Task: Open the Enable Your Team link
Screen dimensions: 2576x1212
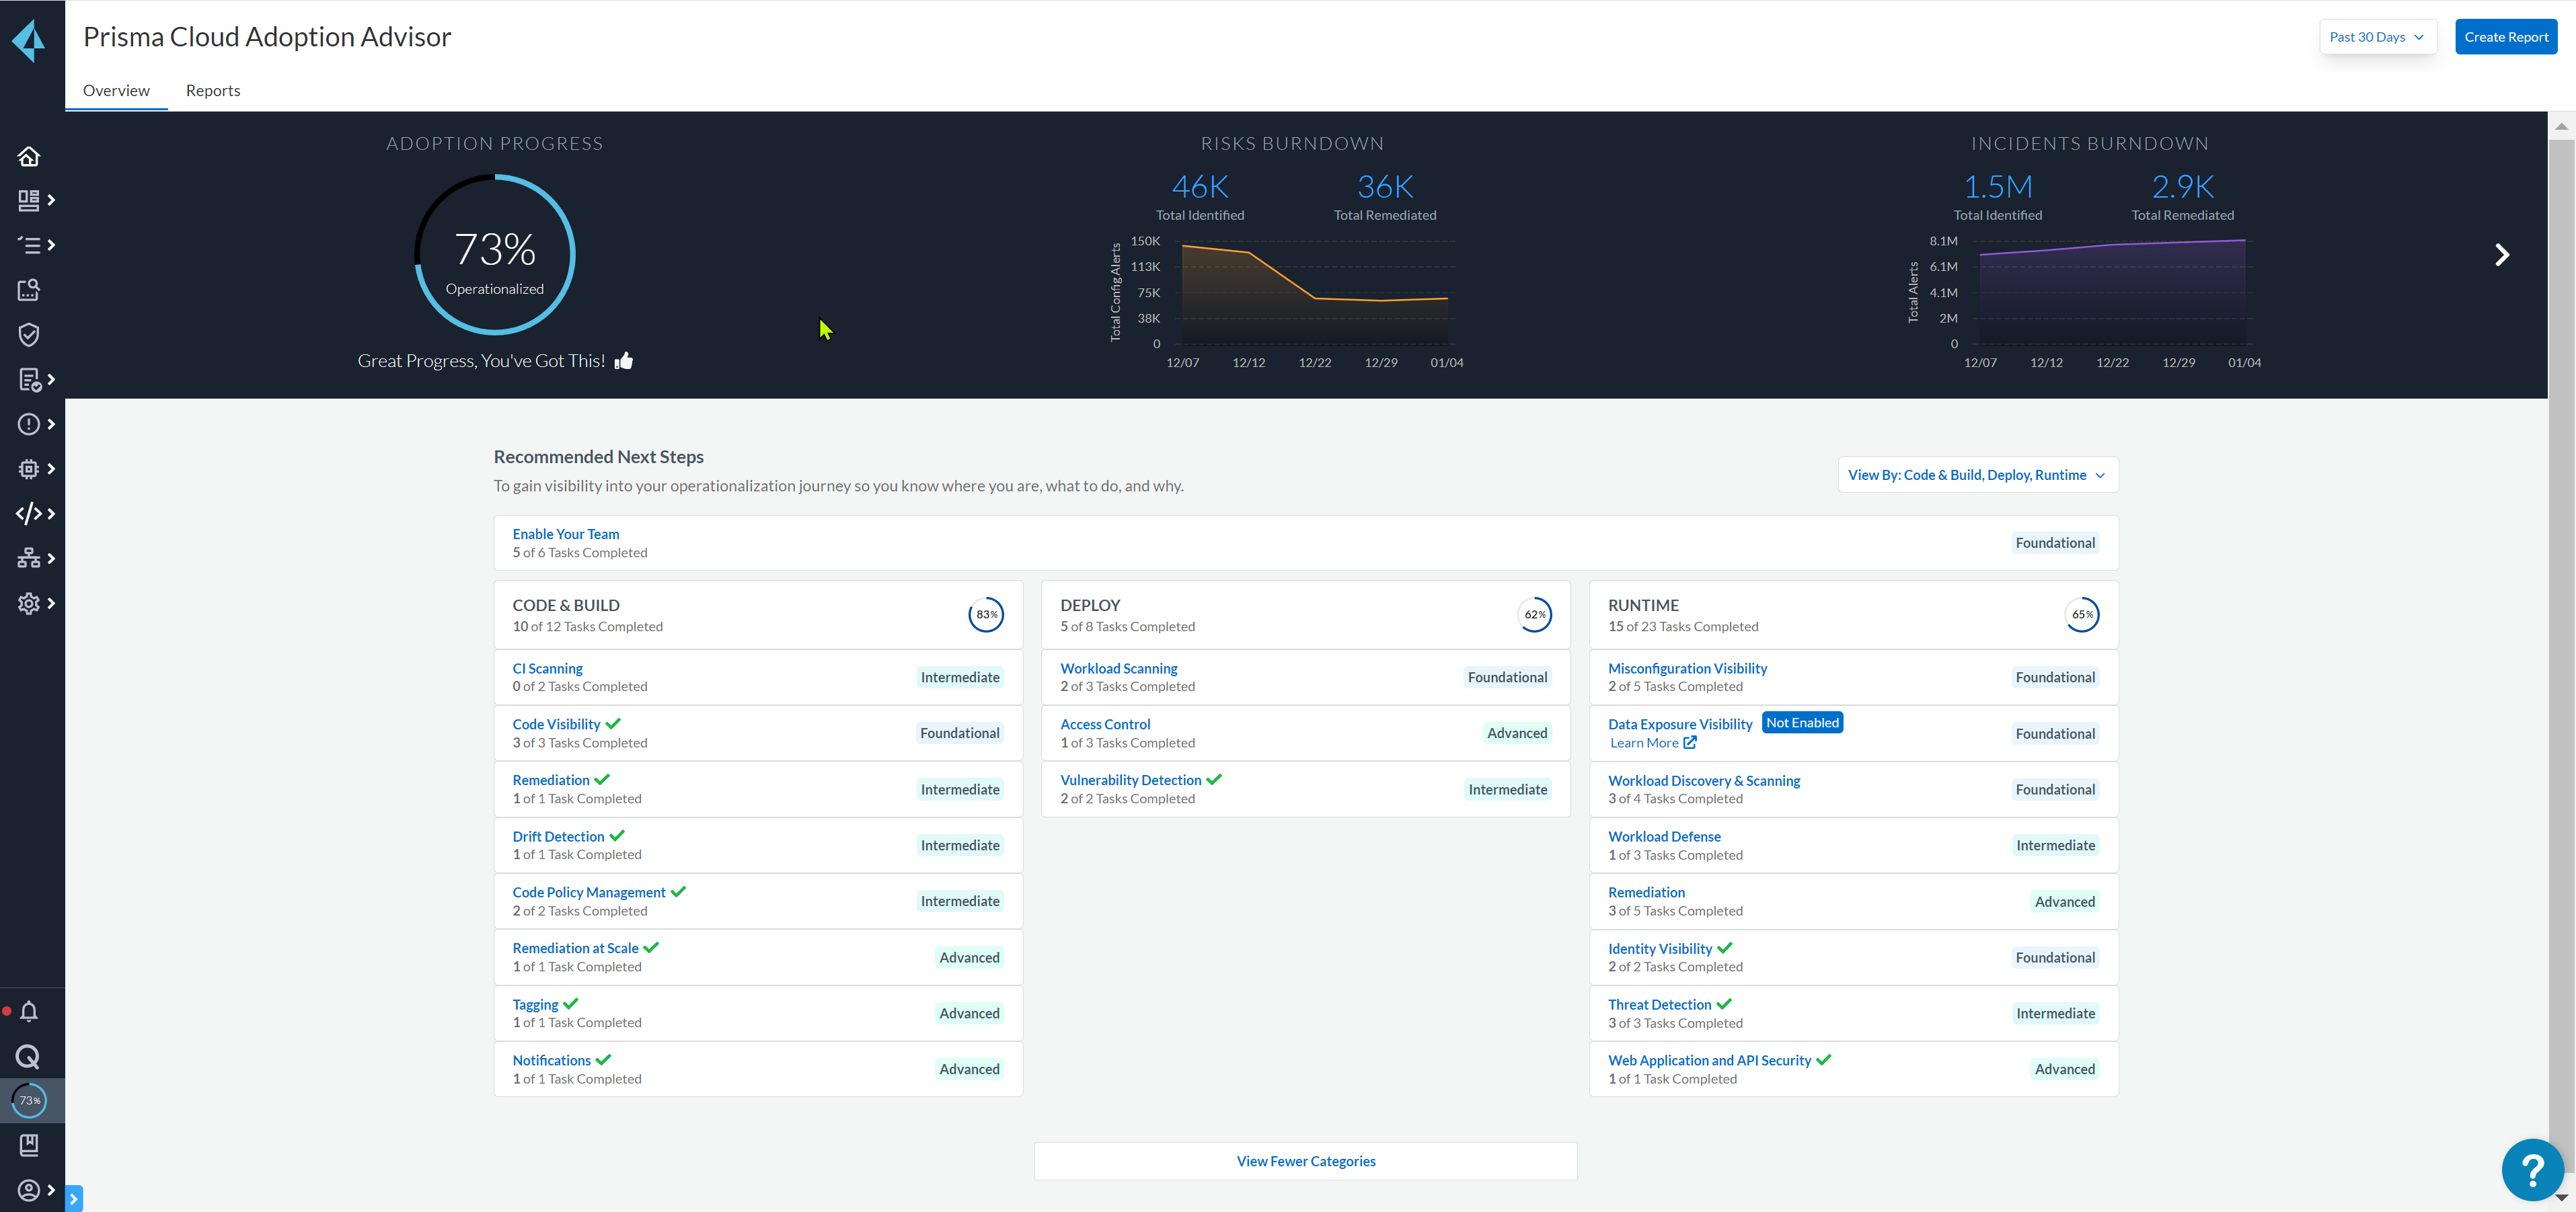Action: point(566,534)
